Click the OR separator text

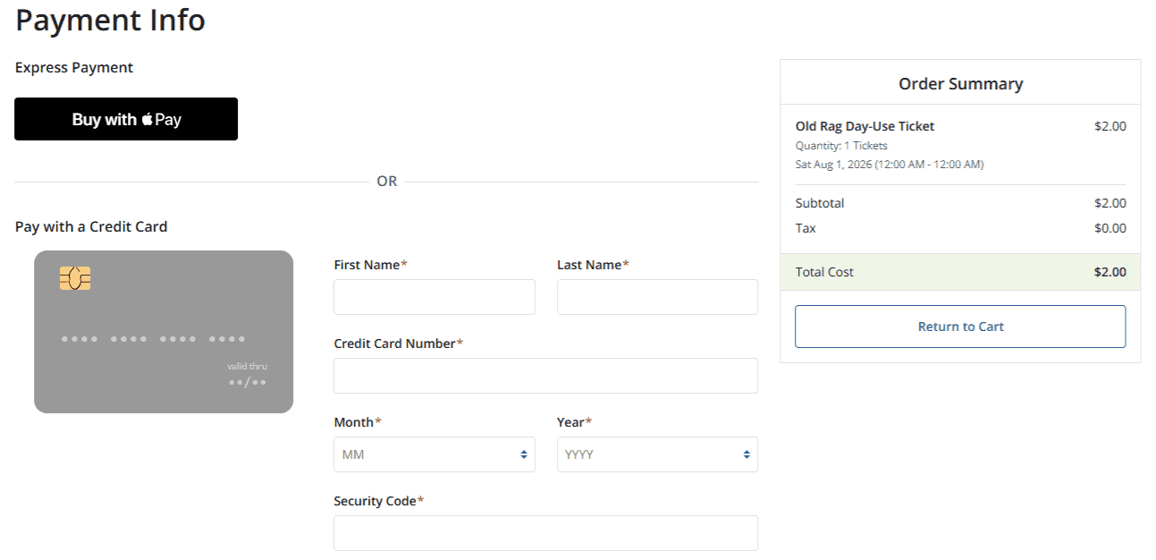[x=386, y=182]
